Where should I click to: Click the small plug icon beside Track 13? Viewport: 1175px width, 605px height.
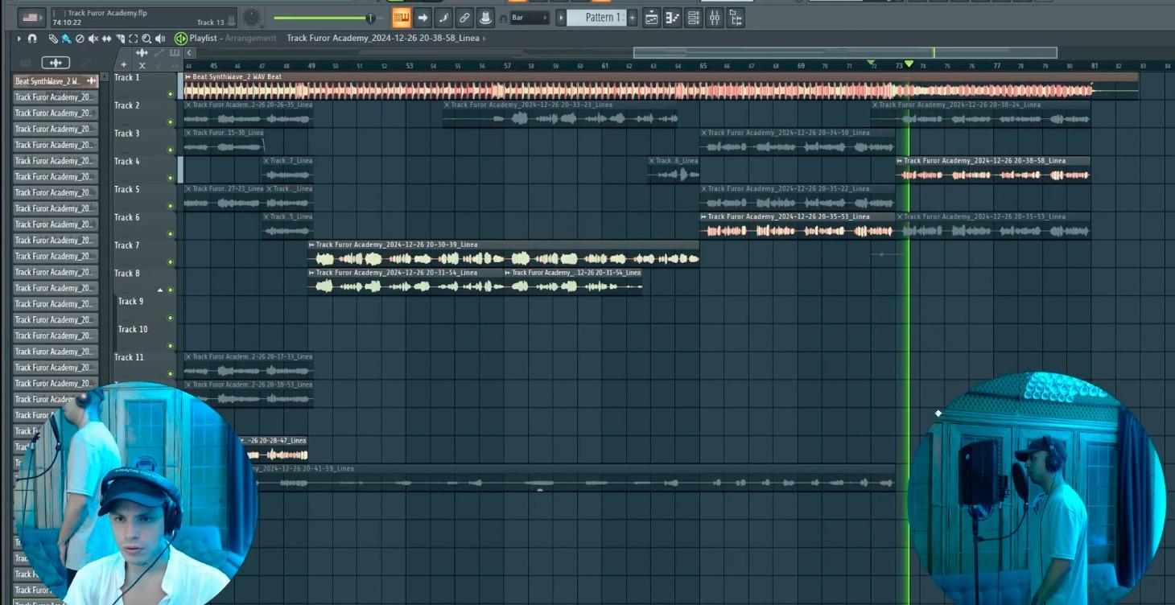(x=232, y=21)
